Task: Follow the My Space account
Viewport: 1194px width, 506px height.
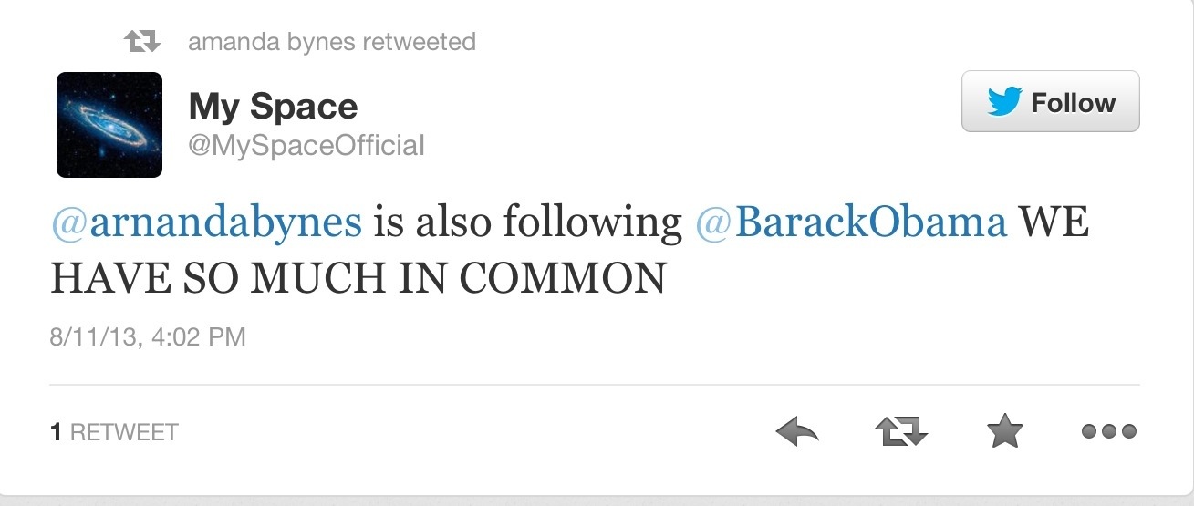Action: [x=1051, y=101]
